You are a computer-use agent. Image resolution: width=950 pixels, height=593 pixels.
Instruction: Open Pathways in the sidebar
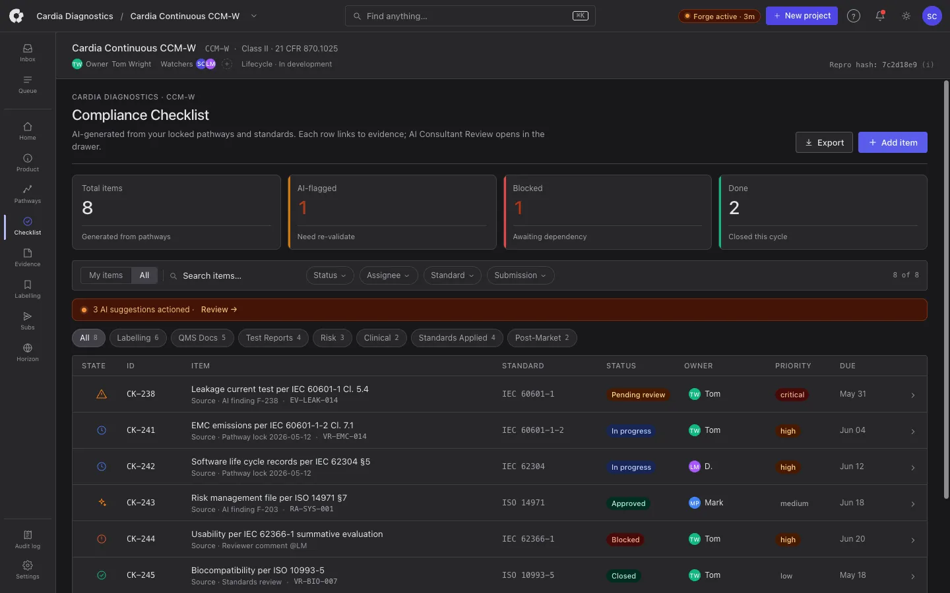tap(28, 194)
